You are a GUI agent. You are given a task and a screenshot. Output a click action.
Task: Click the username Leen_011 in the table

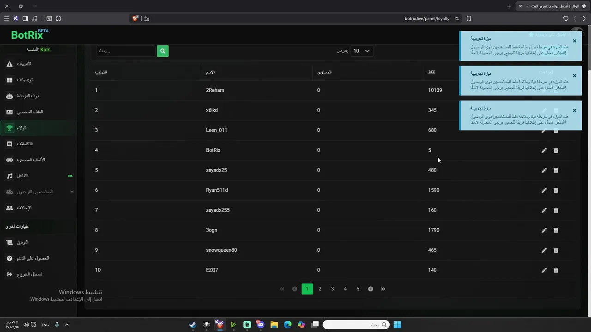coord(217,130)
